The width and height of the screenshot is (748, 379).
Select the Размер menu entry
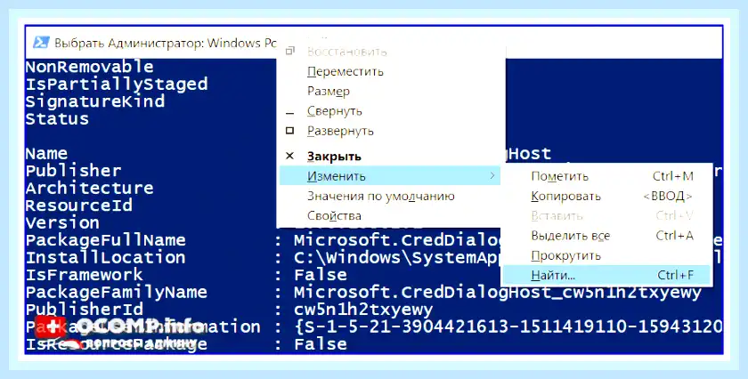(x=329, y=91)
